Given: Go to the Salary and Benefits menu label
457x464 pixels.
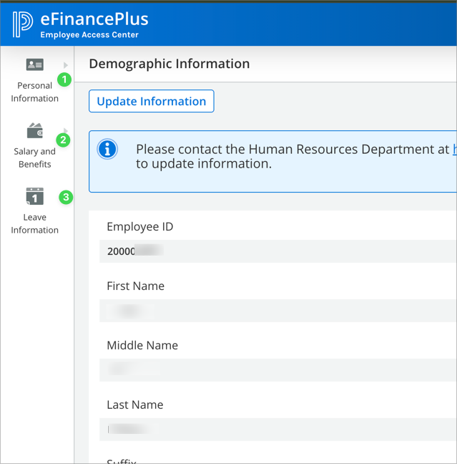Looking at the screenshot, I should point(34,158).
